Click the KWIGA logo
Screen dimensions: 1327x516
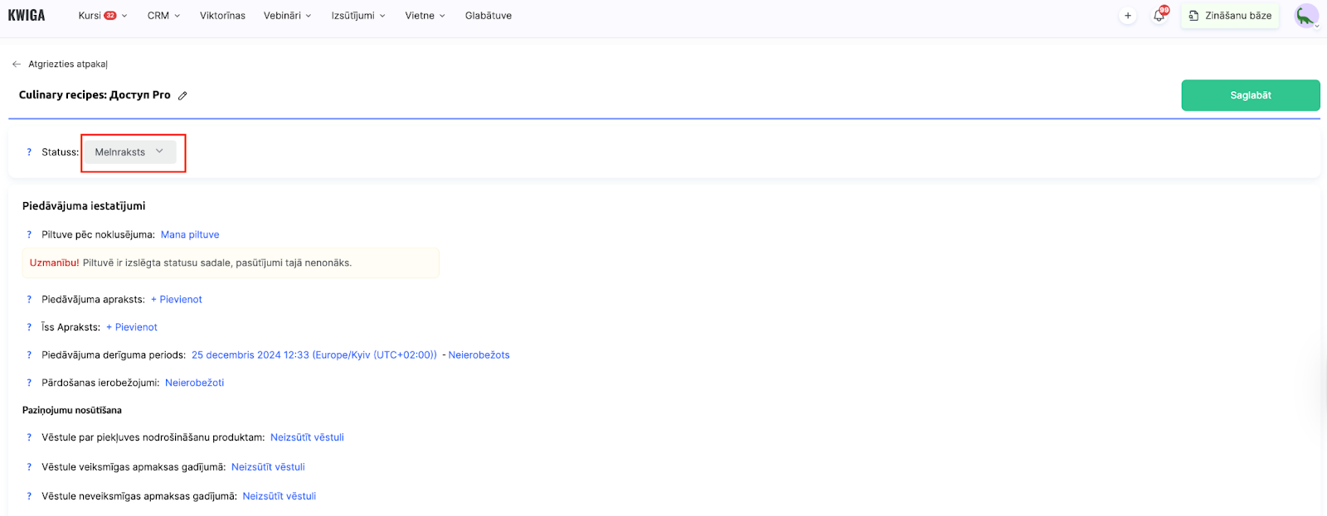[x=27, y=15]
